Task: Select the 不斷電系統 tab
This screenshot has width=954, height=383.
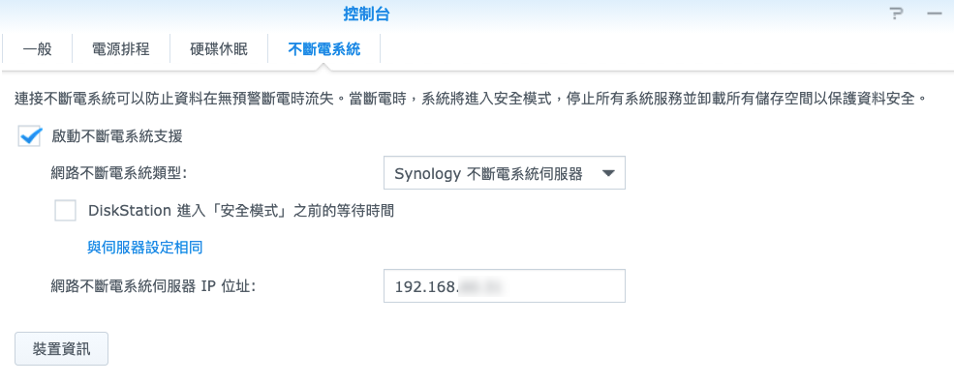Action: point(324,49)
